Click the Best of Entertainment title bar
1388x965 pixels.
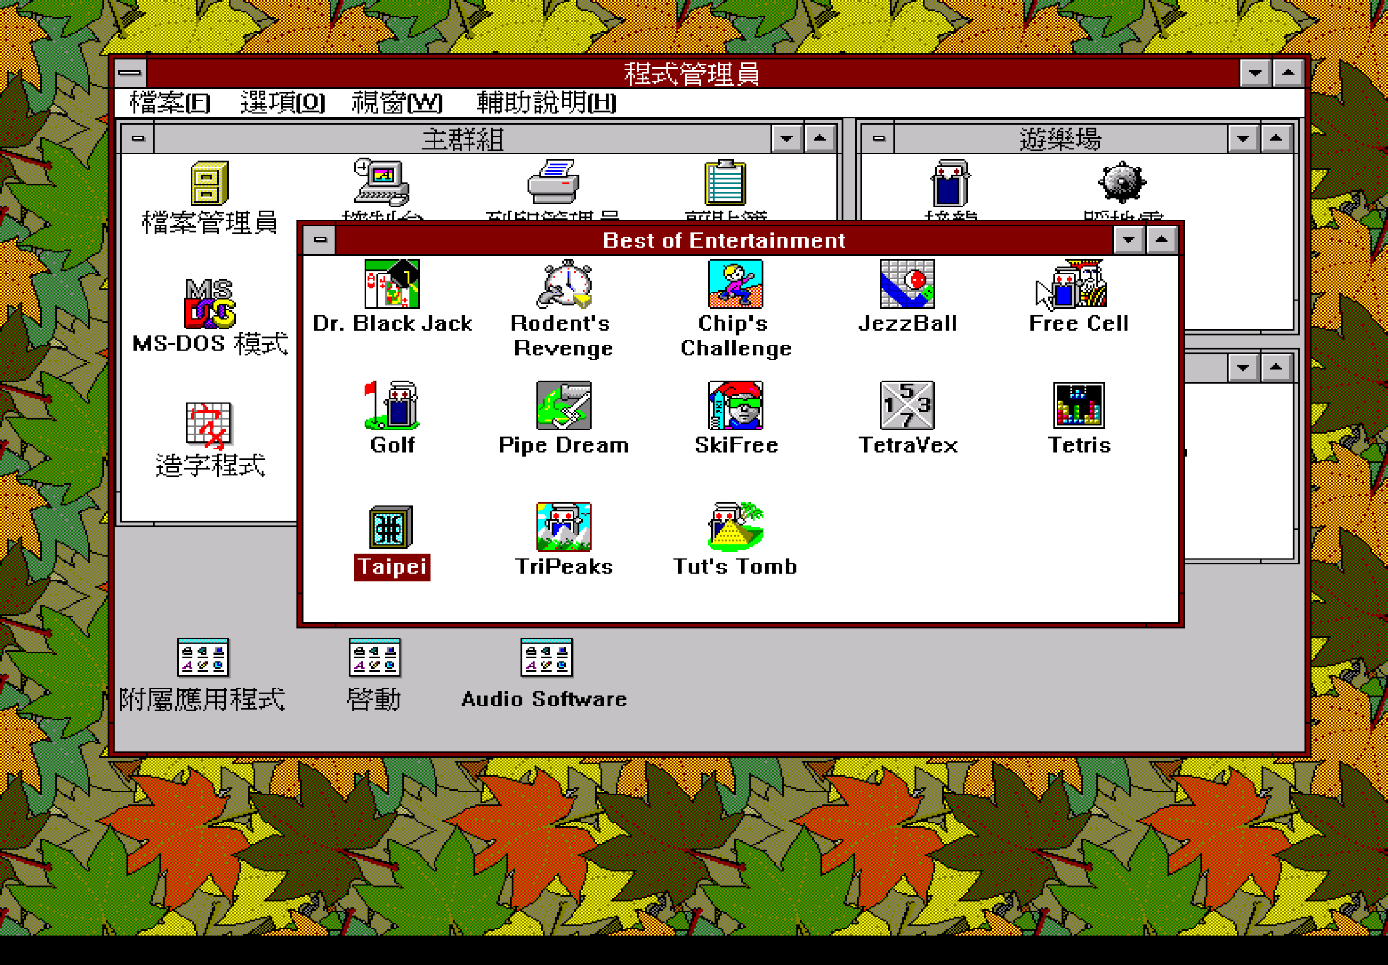coord(724,240)
